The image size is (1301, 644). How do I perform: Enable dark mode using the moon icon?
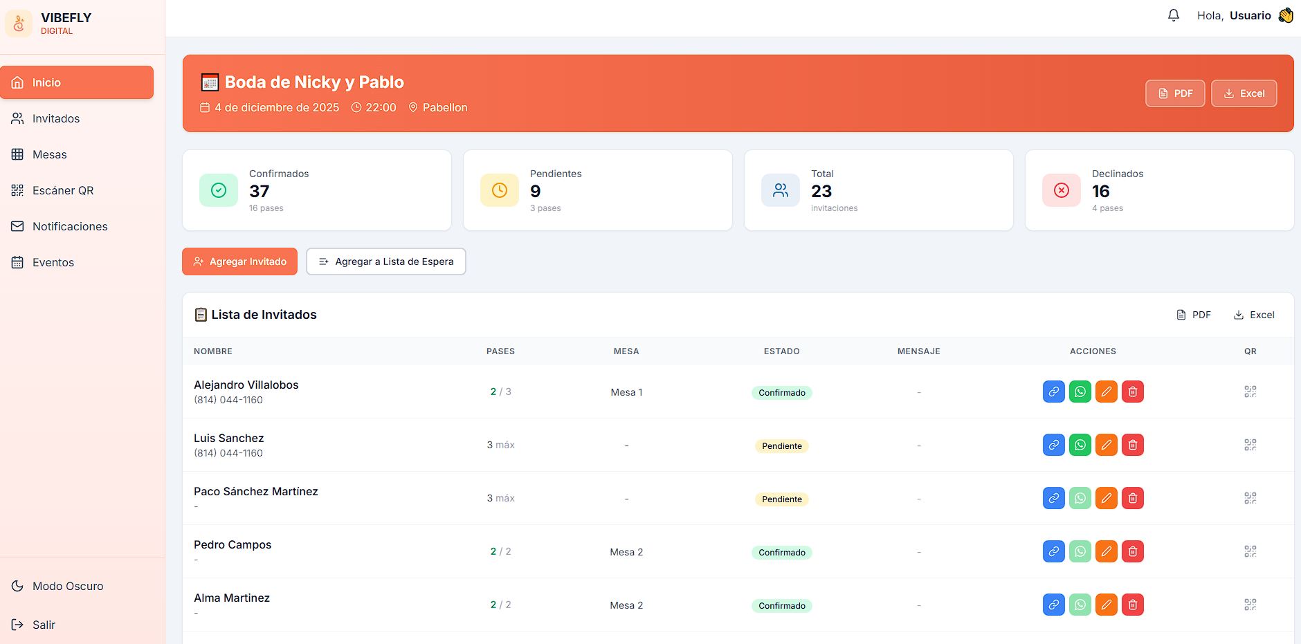[17, 586]
